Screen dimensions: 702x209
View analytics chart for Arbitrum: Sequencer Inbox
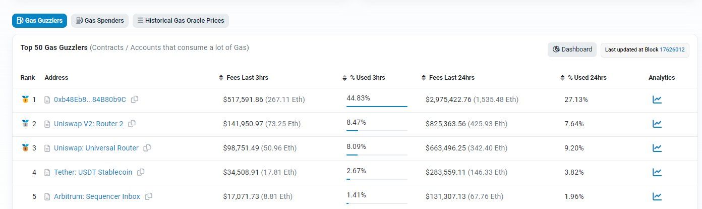657,196
